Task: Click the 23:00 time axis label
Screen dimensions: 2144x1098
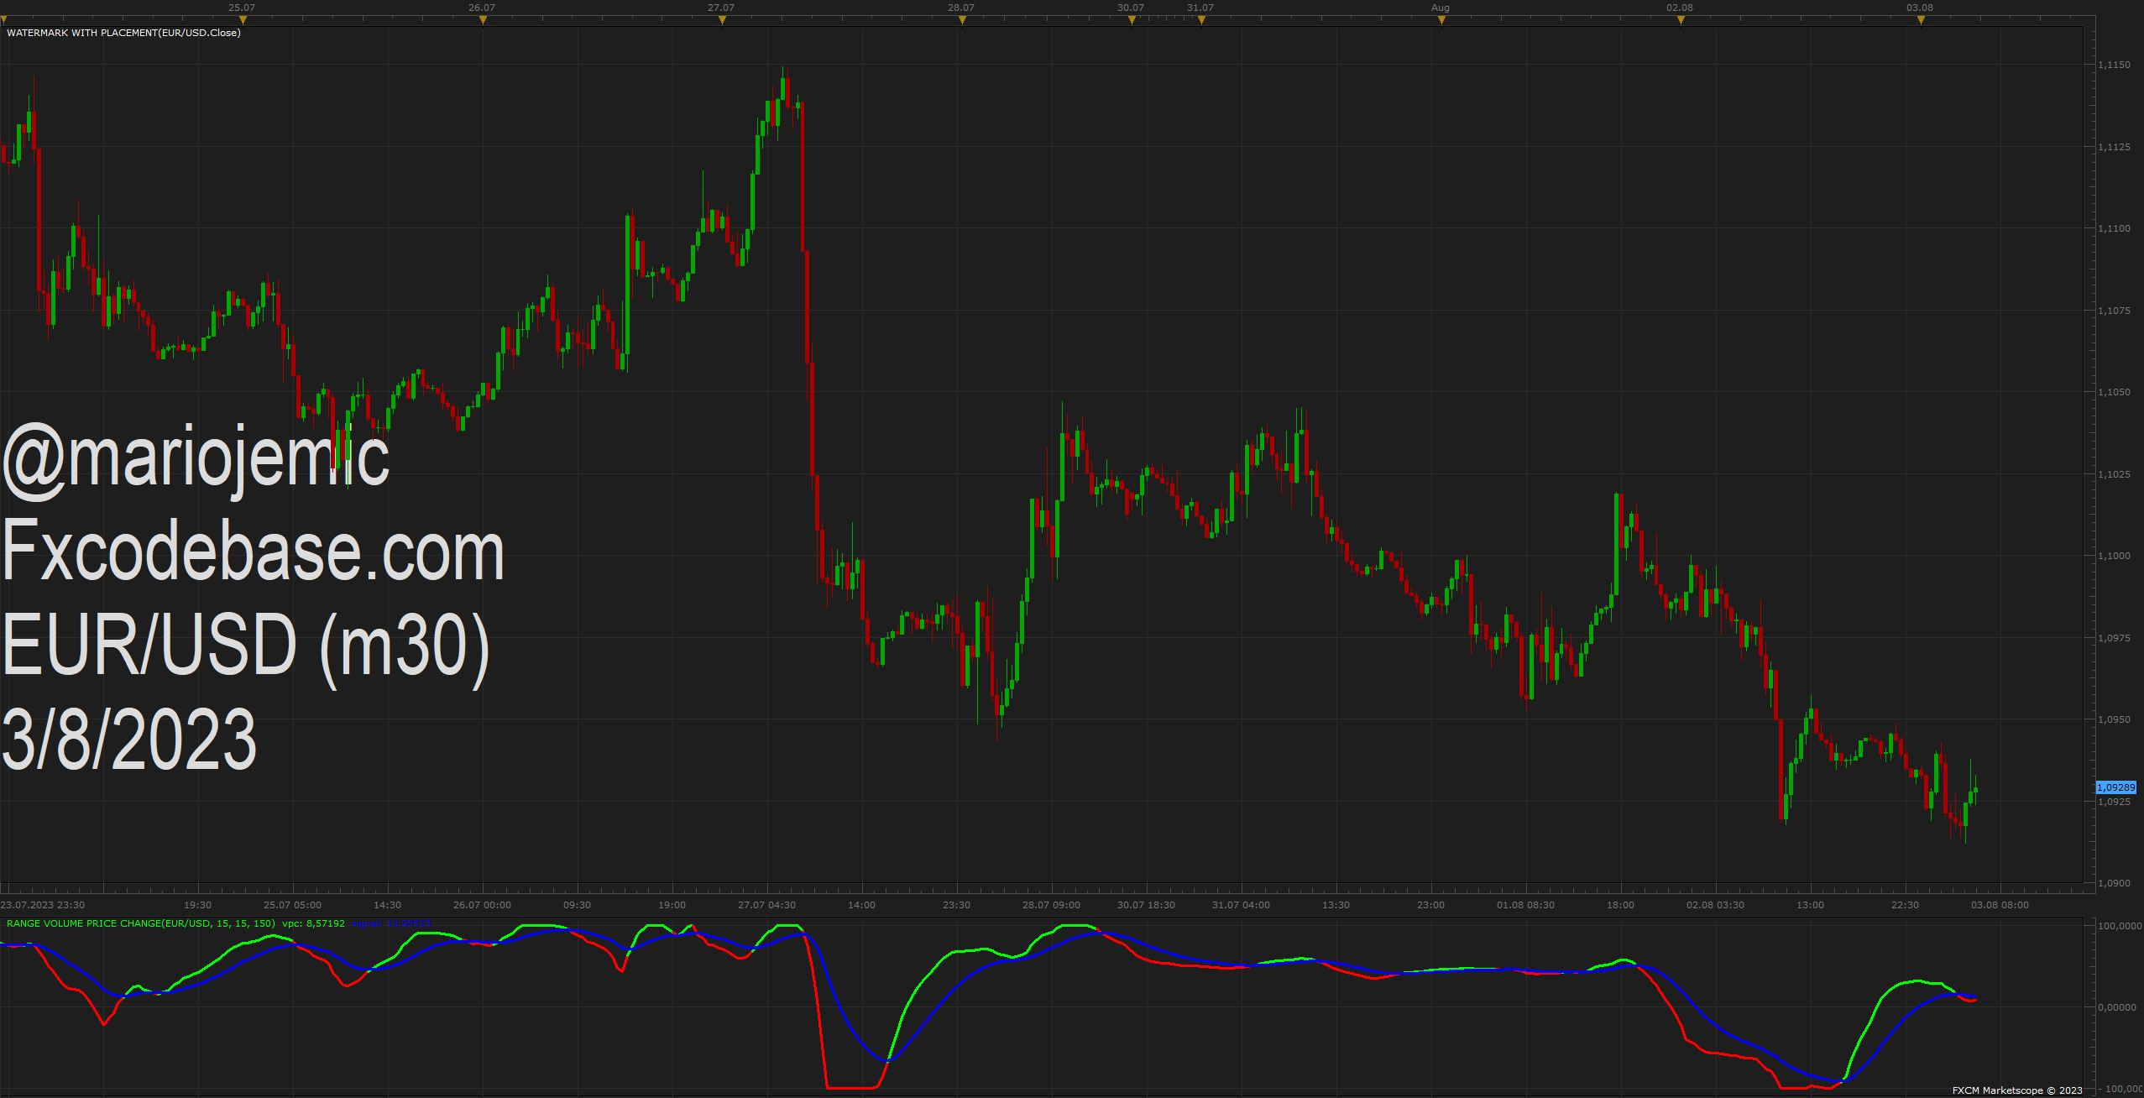Action: click(x=1430, y=905)
